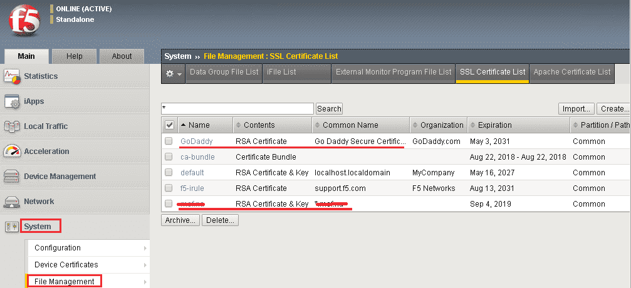Viewport: 631px width, 288px height.
Task: Click the F5 logo
Action: tap(24, 21)
